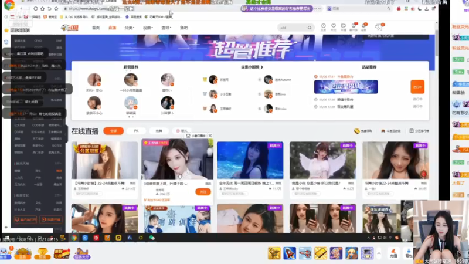469x264 pixels.
Task: Click the 小窗口播放 popup button
Action: click(x=196, y=136)
